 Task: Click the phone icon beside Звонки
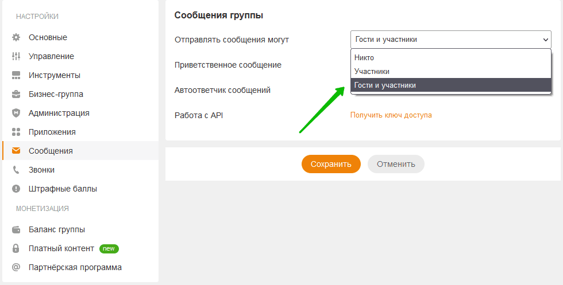click(16, 170)
